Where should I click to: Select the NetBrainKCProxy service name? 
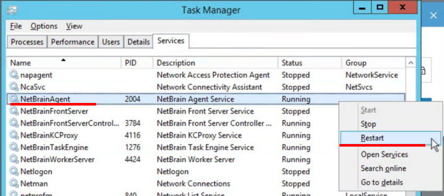[49, 135]
